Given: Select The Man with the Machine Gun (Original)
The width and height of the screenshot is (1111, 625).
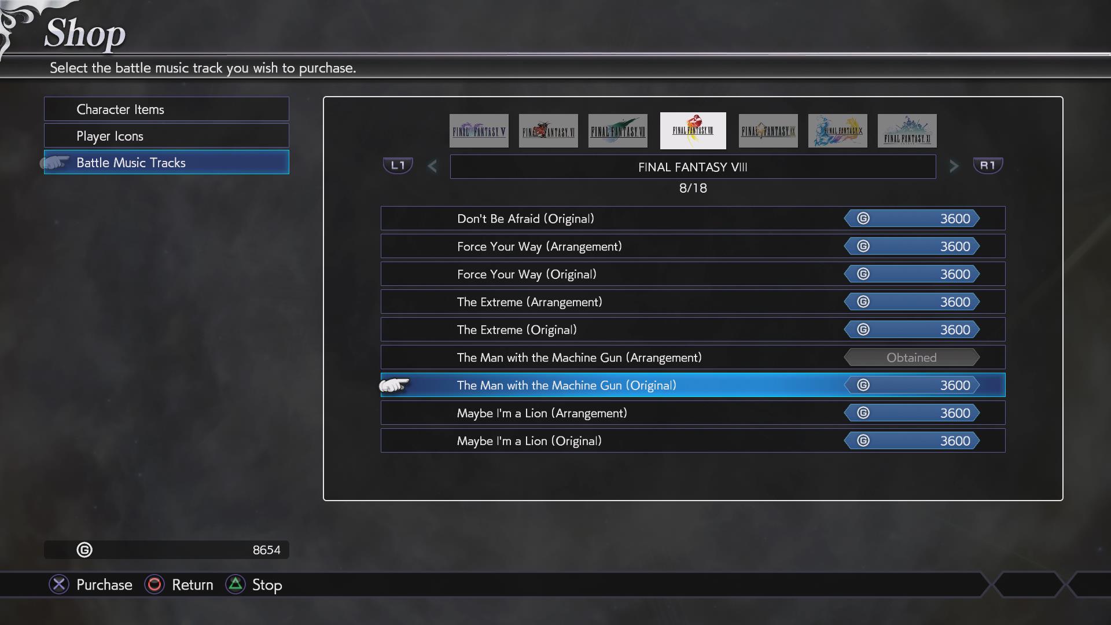Looking at the screenshot, I should click(x=693, y=385).
